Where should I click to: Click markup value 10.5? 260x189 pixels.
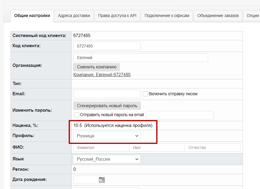[78, 125]
